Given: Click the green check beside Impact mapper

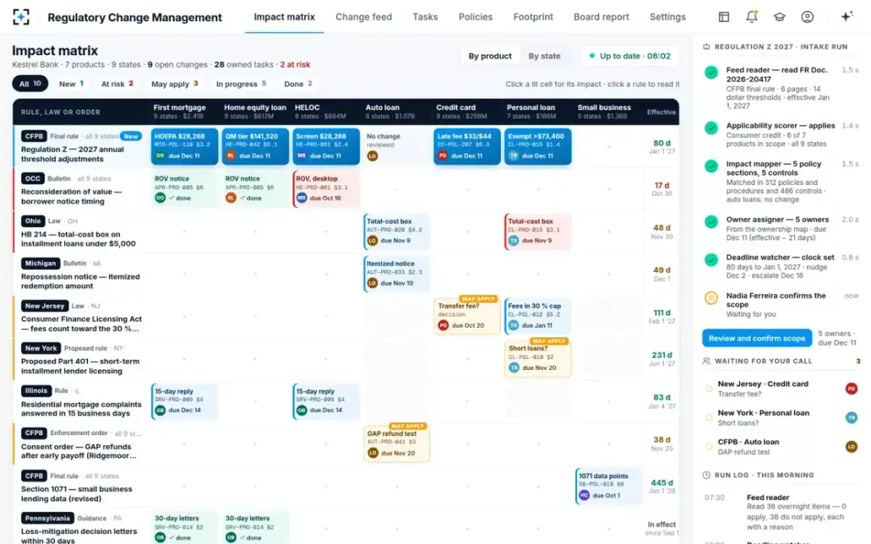Looking at the screenshot, I should point(711,165).
